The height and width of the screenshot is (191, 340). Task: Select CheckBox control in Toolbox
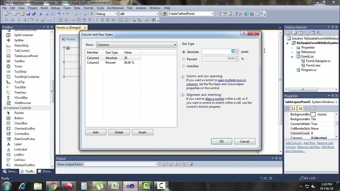(21, 123)
